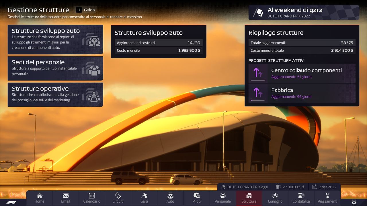Viewport: 367px width, 206px height.
Task: Open the Consiglio tab
Action: pos(275,198)
